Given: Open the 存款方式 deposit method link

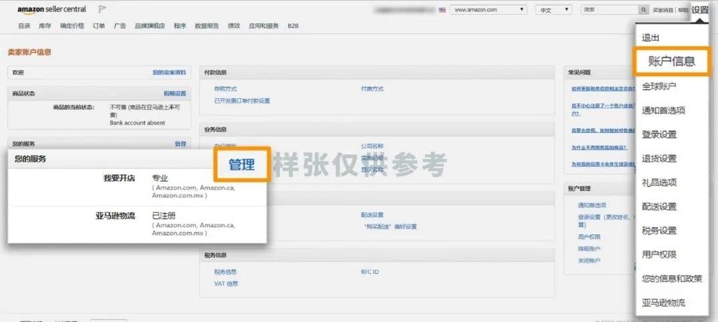Looking at the screenshot, I should coord(225,89).
